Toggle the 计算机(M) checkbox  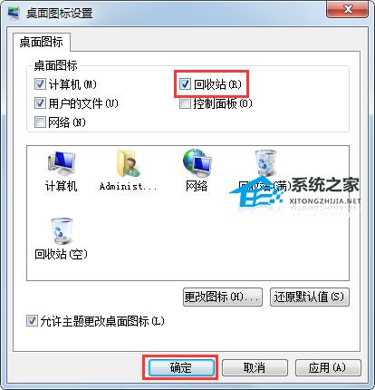(40, 84)
